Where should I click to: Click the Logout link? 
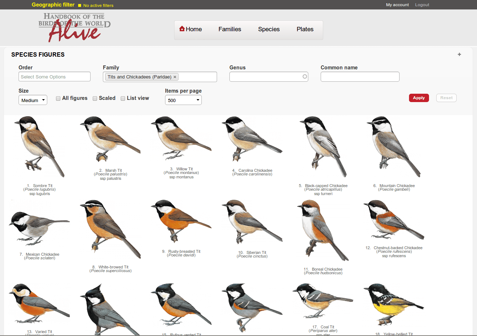click(422, 5)
